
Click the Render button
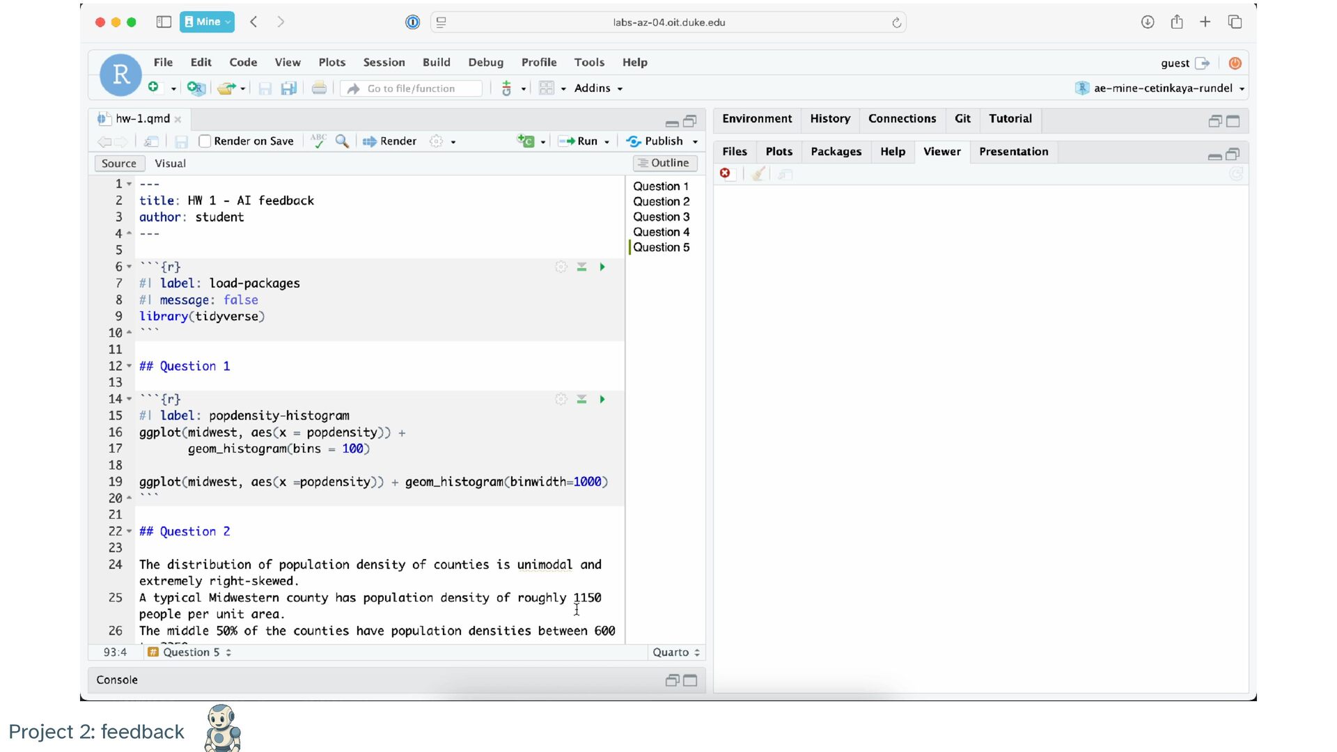389,141
